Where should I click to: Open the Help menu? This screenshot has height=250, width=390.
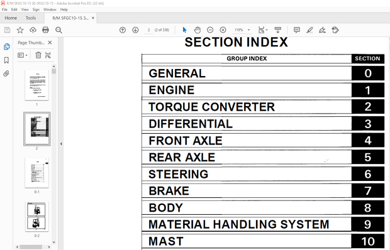pos(64,9)
